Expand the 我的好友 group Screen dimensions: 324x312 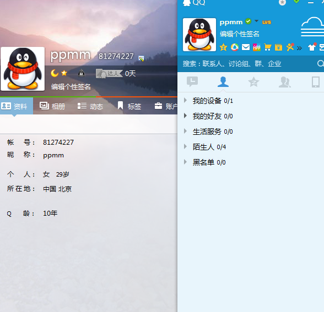coord(185,116)
